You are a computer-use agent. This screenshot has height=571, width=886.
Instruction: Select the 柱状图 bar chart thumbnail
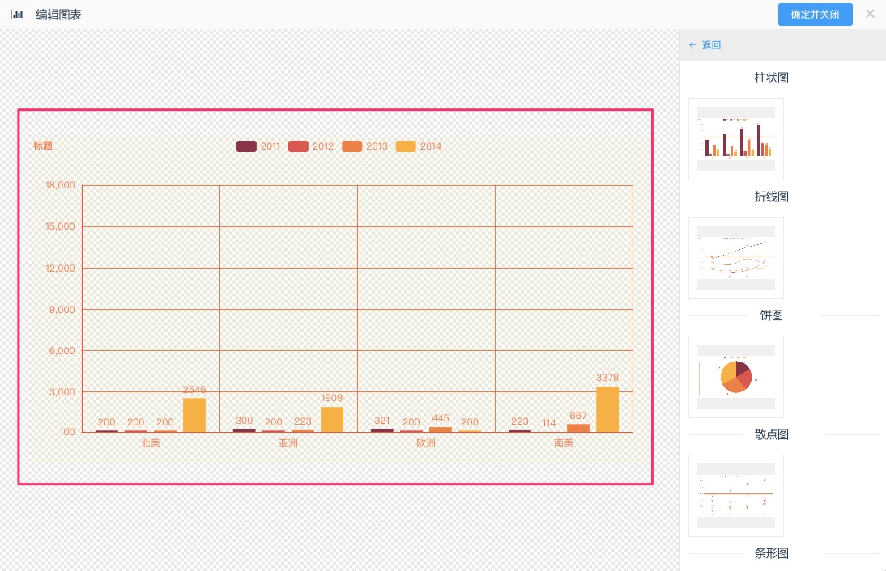coord(735,139)
